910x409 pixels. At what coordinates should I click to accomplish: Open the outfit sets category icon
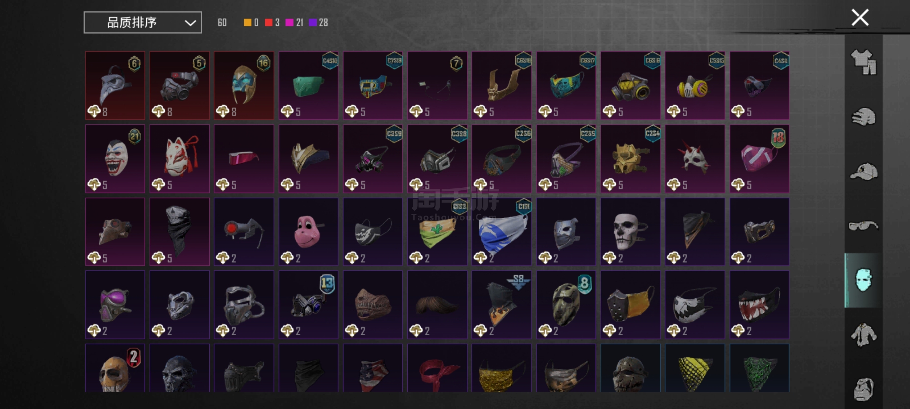point(863,62)
